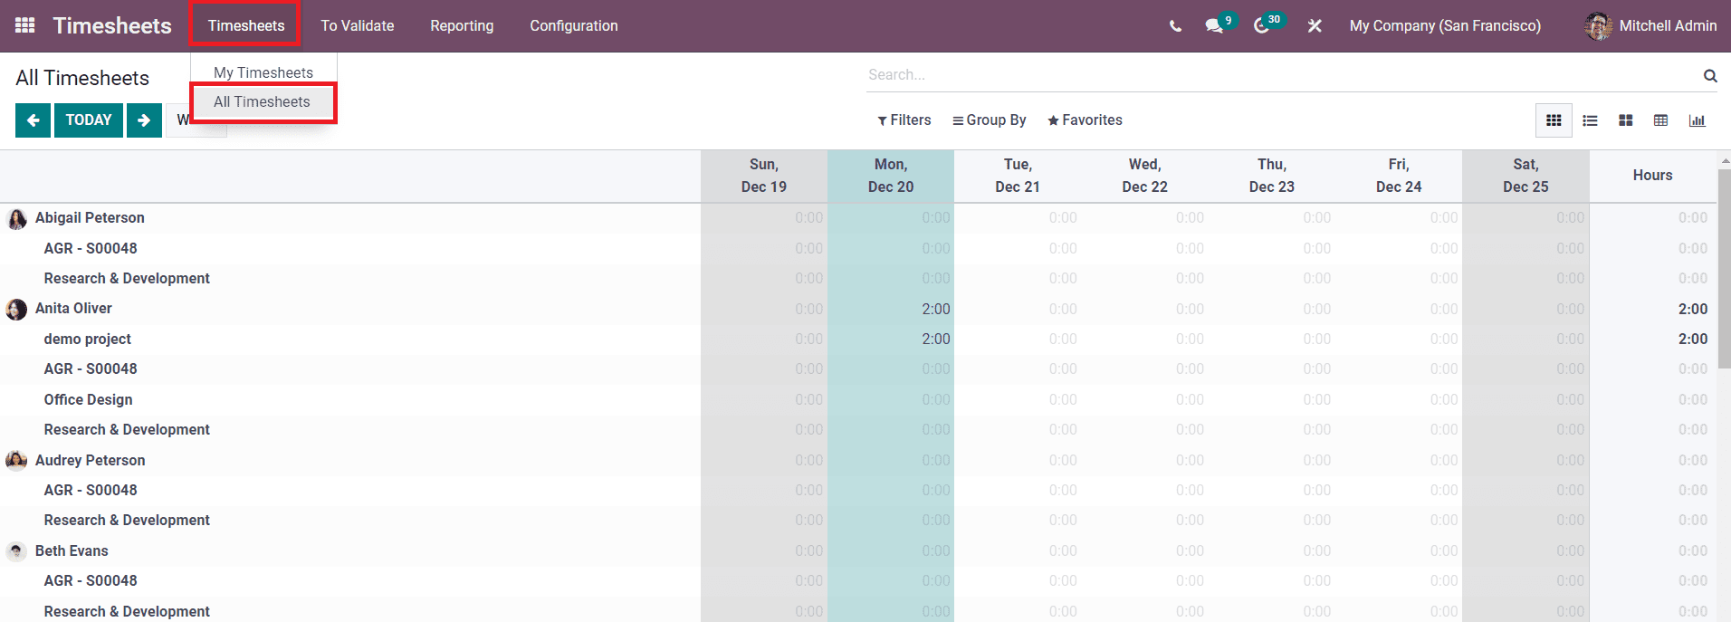This screenshot has height=622, width=1731.
Task: Click Mon, Dec 20 column header
Action: tap(891, 176)
